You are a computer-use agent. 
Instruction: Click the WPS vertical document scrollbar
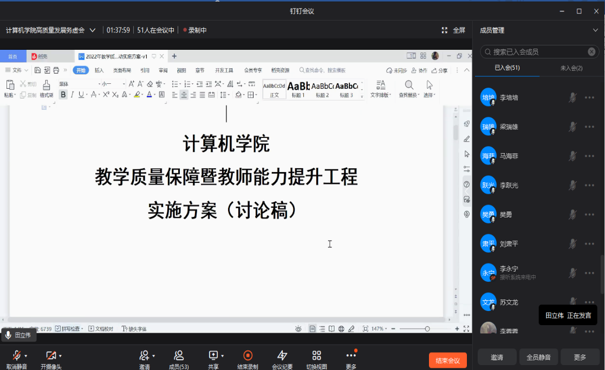456,133
